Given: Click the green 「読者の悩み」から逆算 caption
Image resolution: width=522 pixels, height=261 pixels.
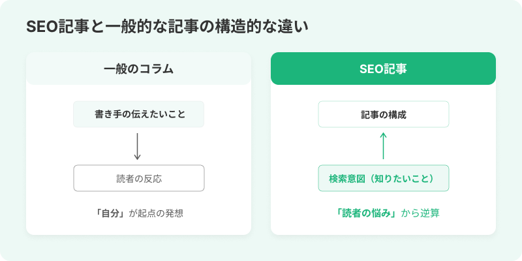Looking at the screenshot, I should (383, 213).
